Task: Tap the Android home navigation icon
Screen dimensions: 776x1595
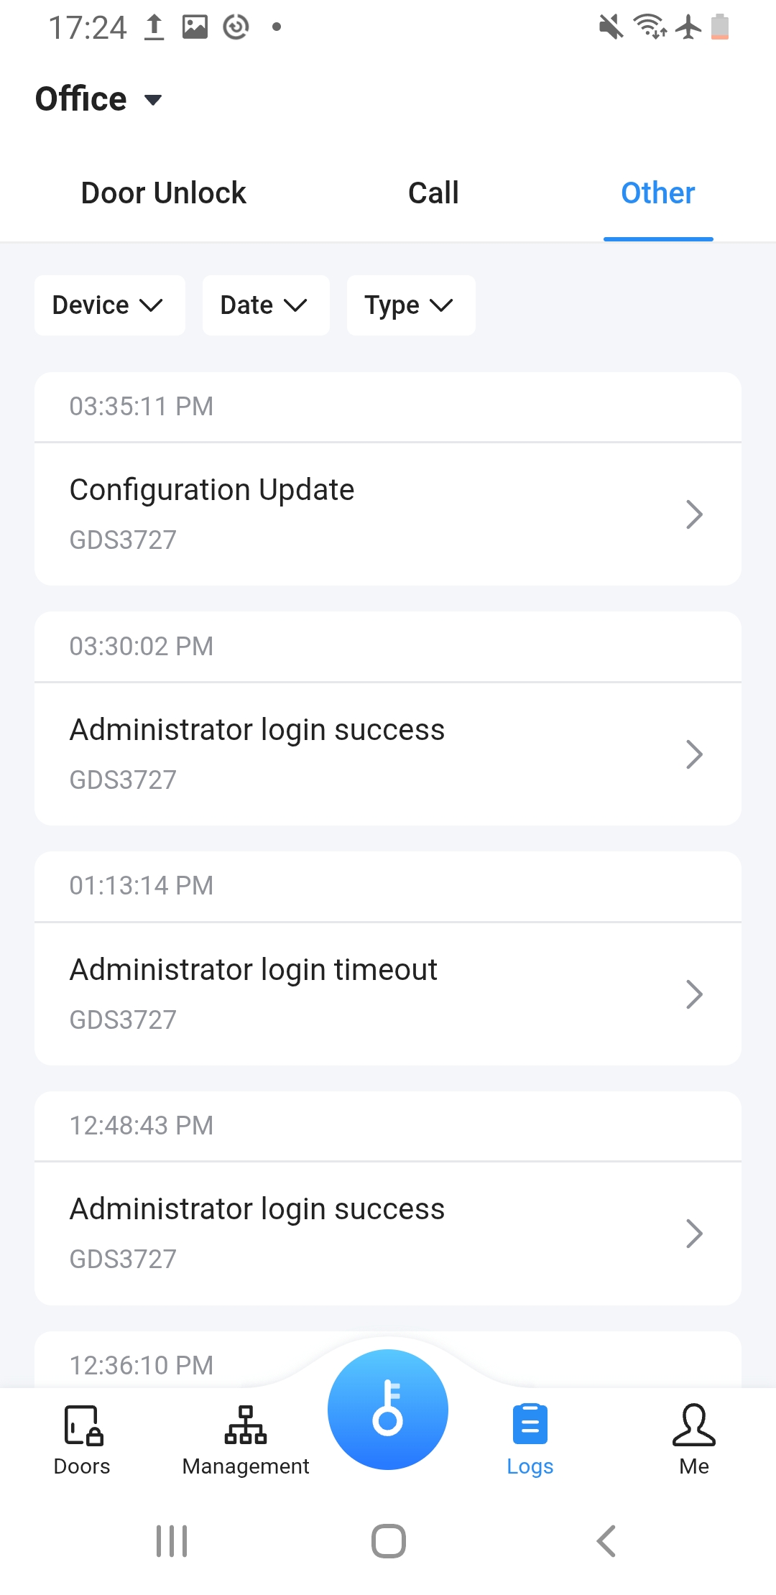Action: click(x=389, y=1541)
